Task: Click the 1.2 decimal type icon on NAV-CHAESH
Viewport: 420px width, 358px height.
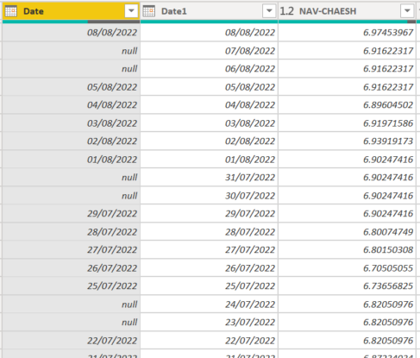Action: click(x=286, y=11)
